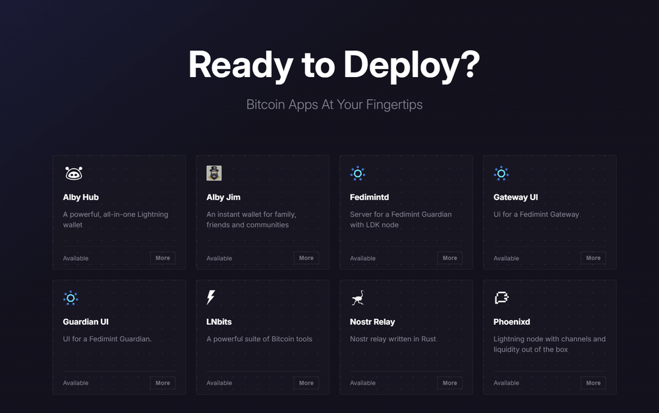This screenshot has height=413, width=659.
Task: Click the Gateway UI blue ring icon
Action: pos(501,173)
